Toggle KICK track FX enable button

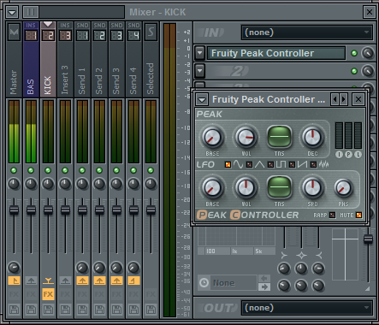click(x=48, y=294)
